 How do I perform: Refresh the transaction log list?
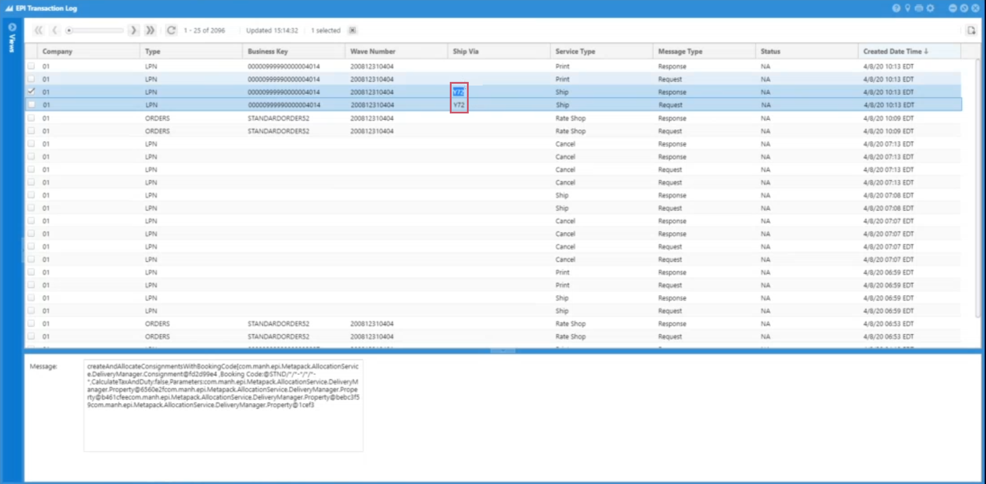171,30
